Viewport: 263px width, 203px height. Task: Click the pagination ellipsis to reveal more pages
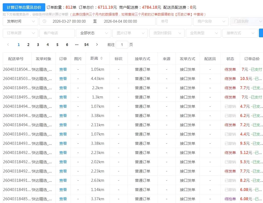click(77, 45)
